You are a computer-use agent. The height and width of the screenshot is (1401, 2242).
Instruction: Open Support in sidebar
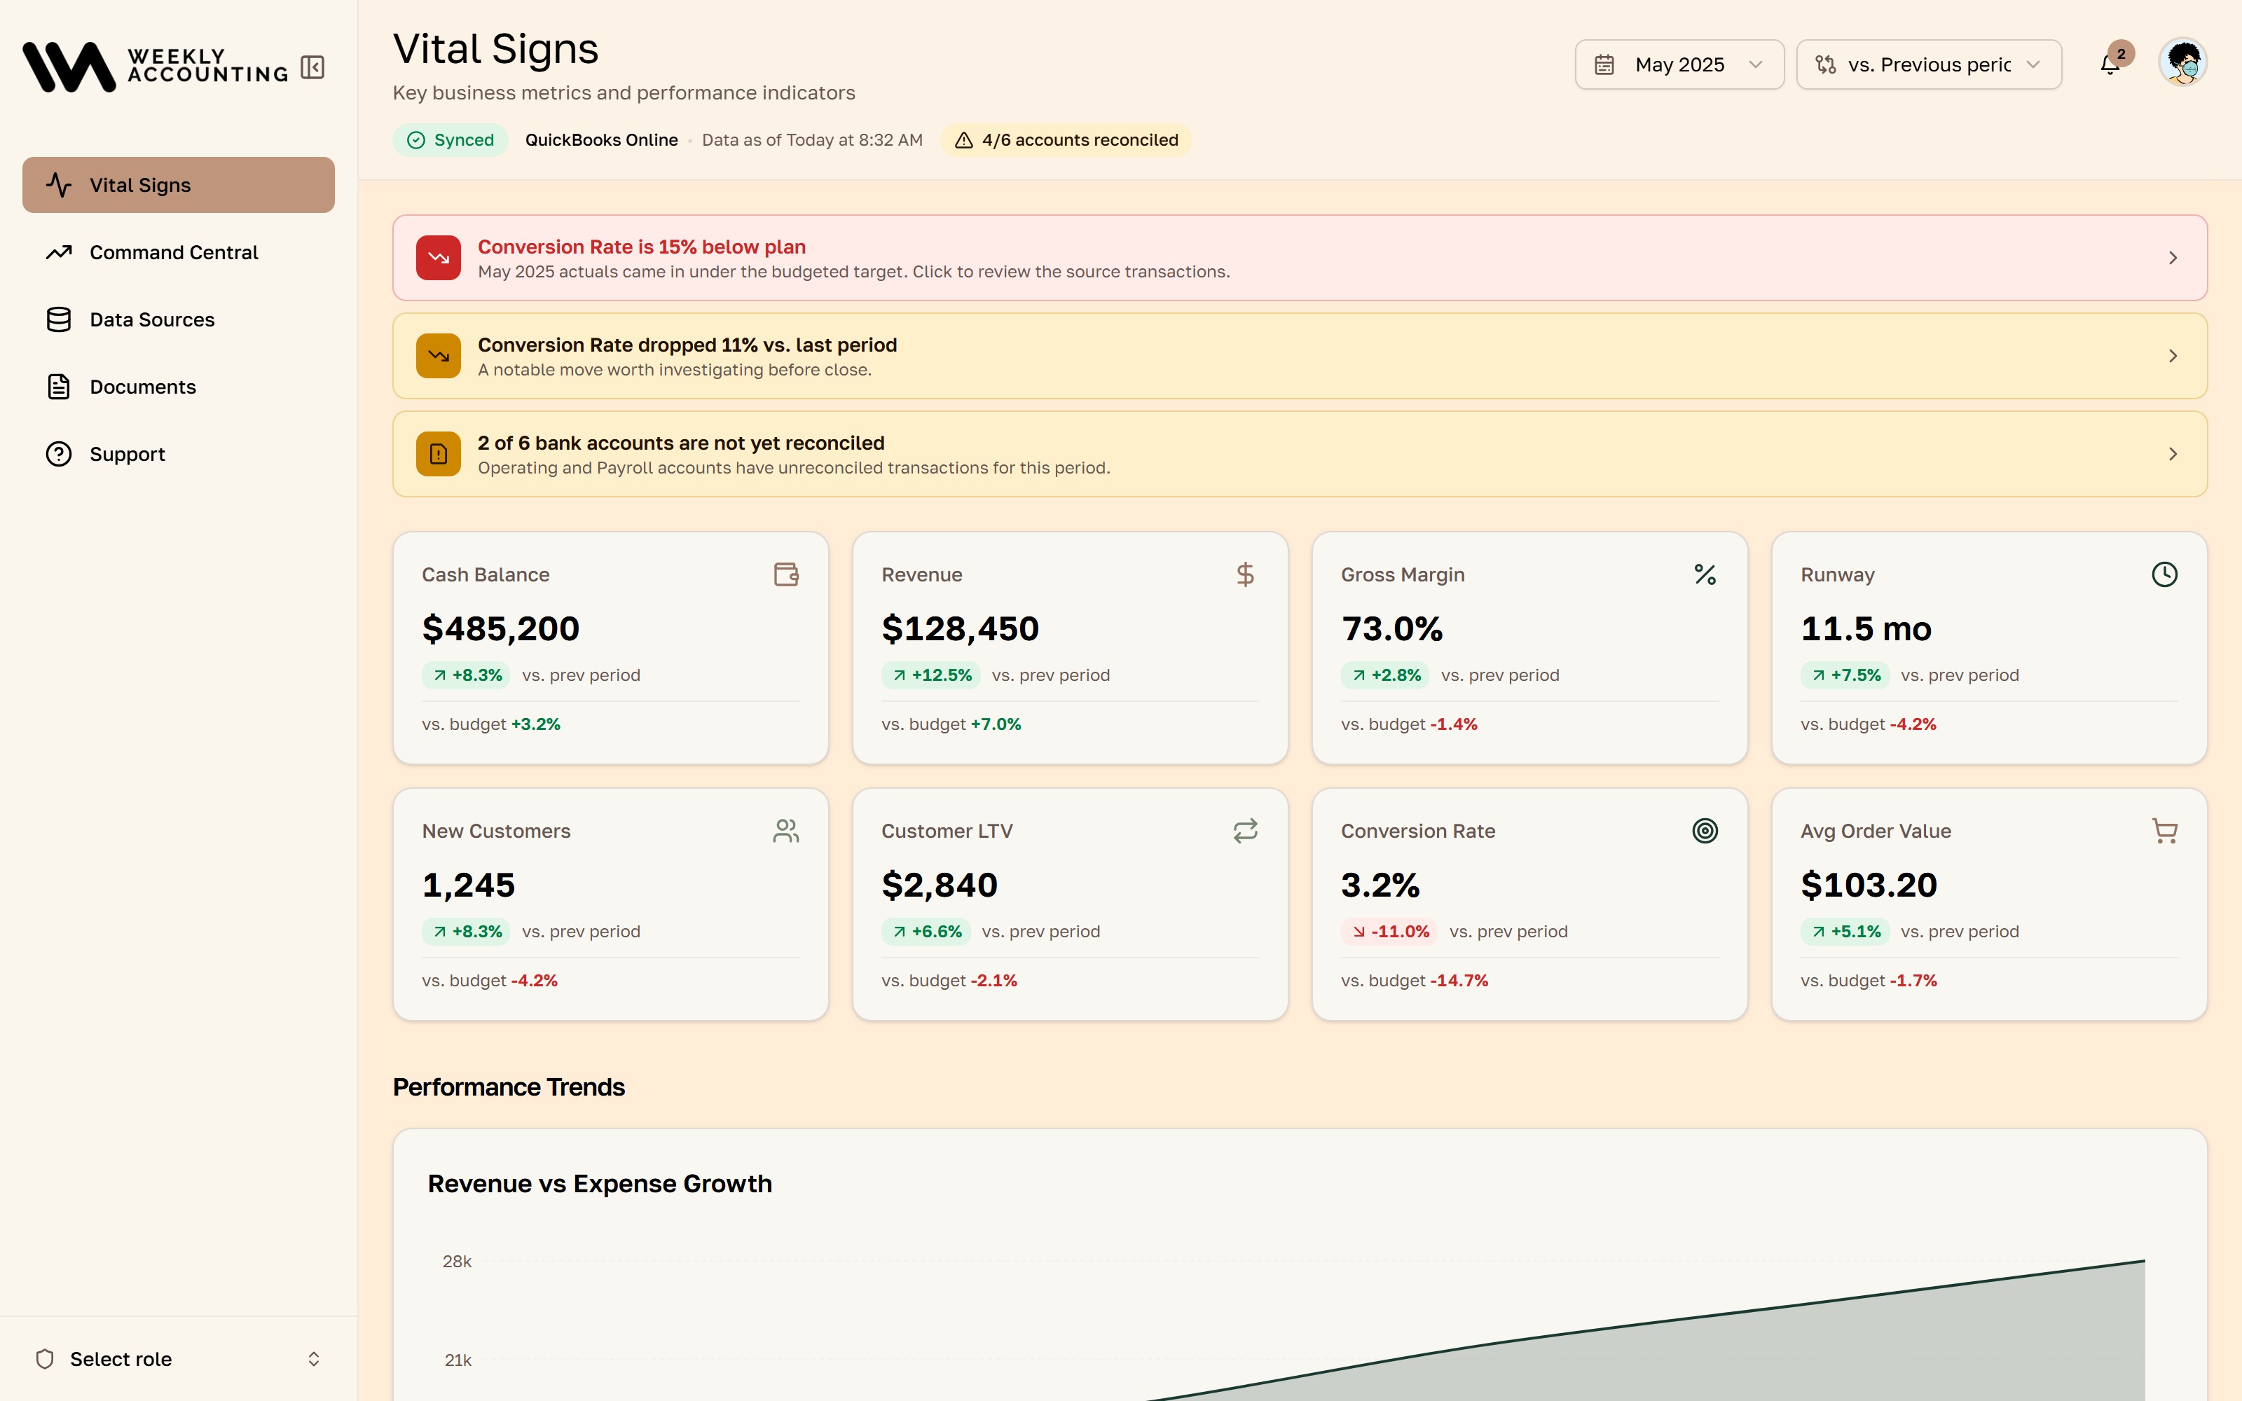click(178, 454)
